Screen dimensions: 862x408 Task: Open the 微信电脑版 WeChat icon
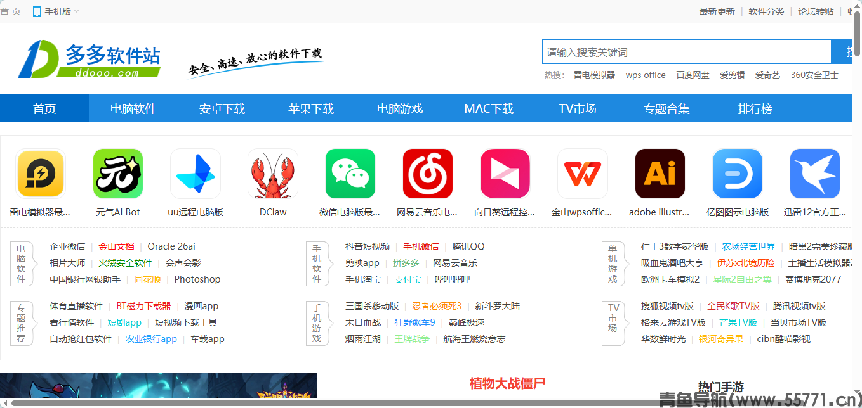[x=350, y=174]
